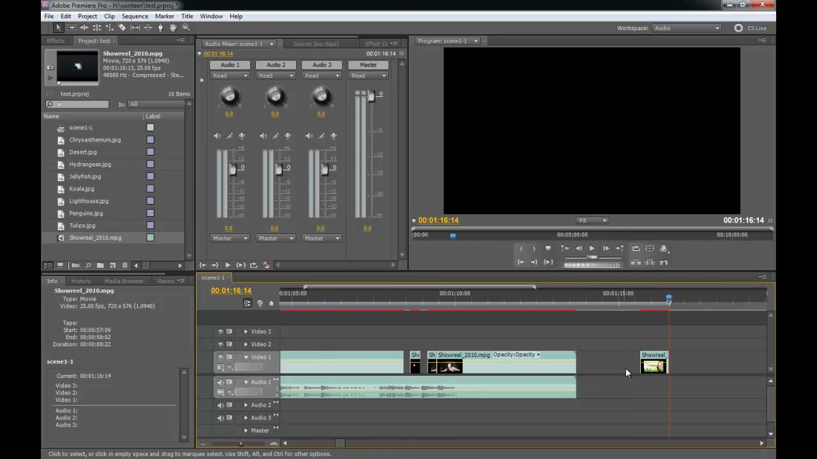Switch to the History tab
Image resolution: width=817 pixels, height=459 pixels.
click(80, 281)
